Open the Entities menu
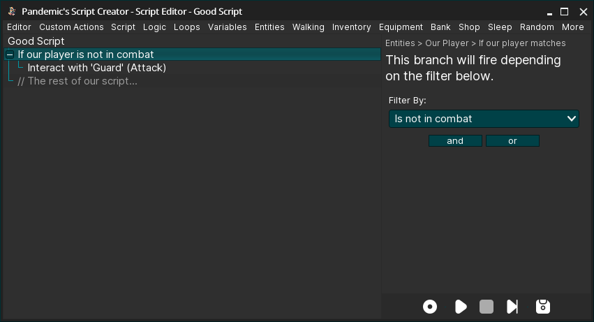594x322 pixels. click(x=269, y=27)
